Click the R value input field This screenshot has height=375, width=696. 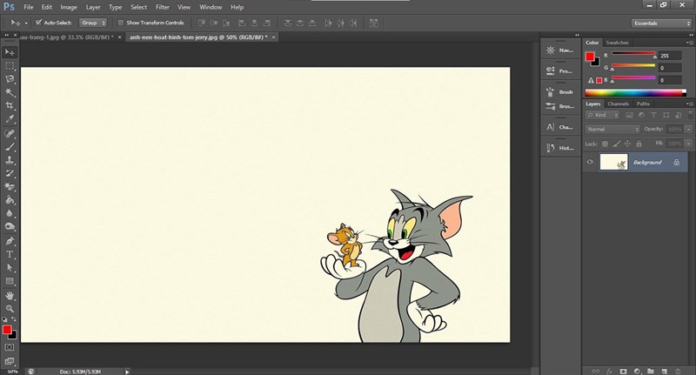click(x=670, y=56)
